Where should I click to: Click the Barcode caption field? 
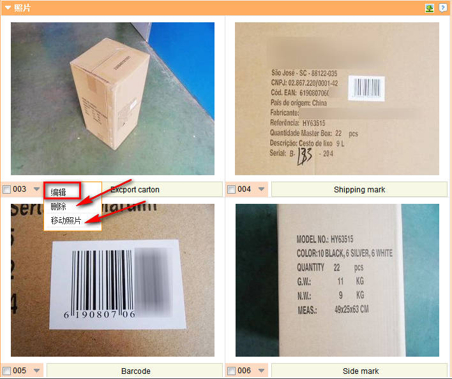coord(135,371)
